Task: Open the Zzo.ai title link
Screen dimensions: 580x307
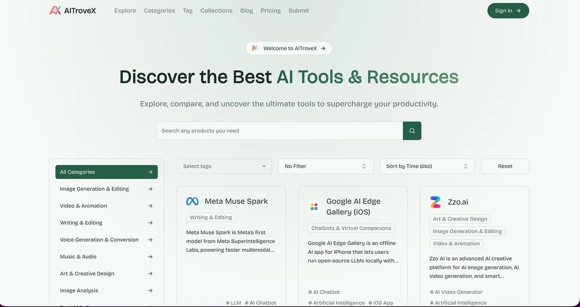Action: [x=458, y=202]
